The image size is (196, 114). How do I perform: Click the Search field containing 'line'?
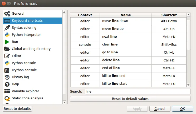(138, 92)
